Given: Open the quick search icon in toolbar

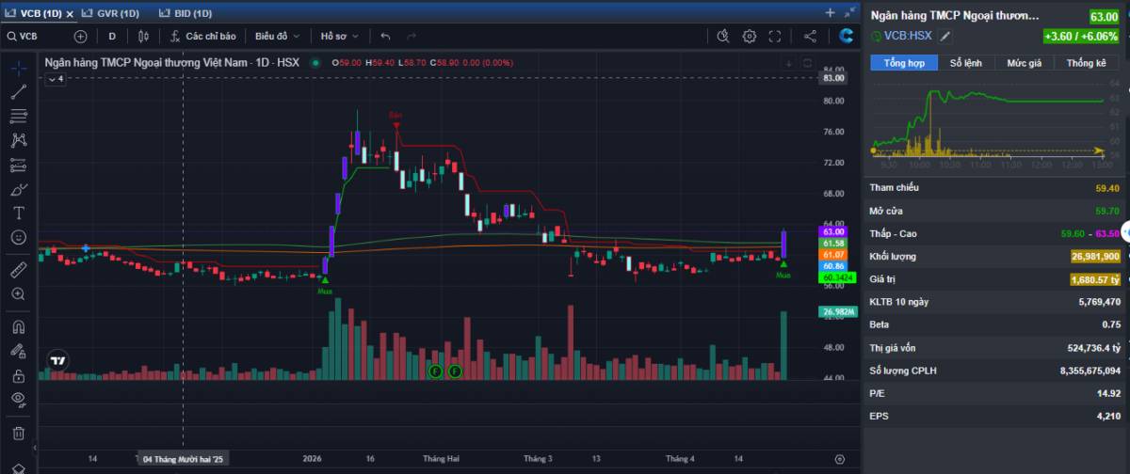Looking at the screenshot, I should 723,36.
